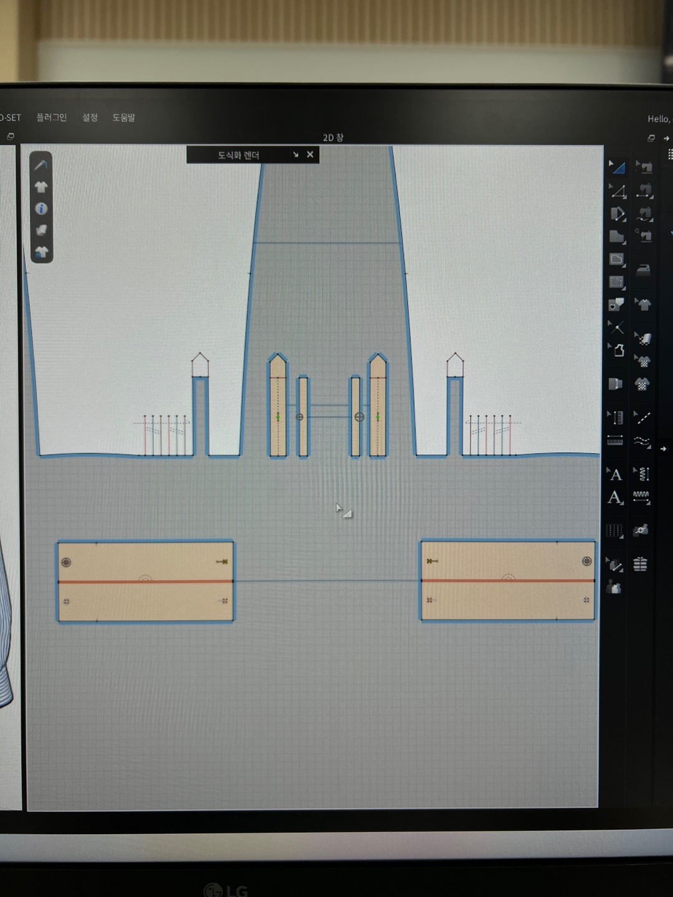This screenshot has height=897, width=673.
Task: Select the Transform Pattern arrow tool
Action: (x=617, y=167)
